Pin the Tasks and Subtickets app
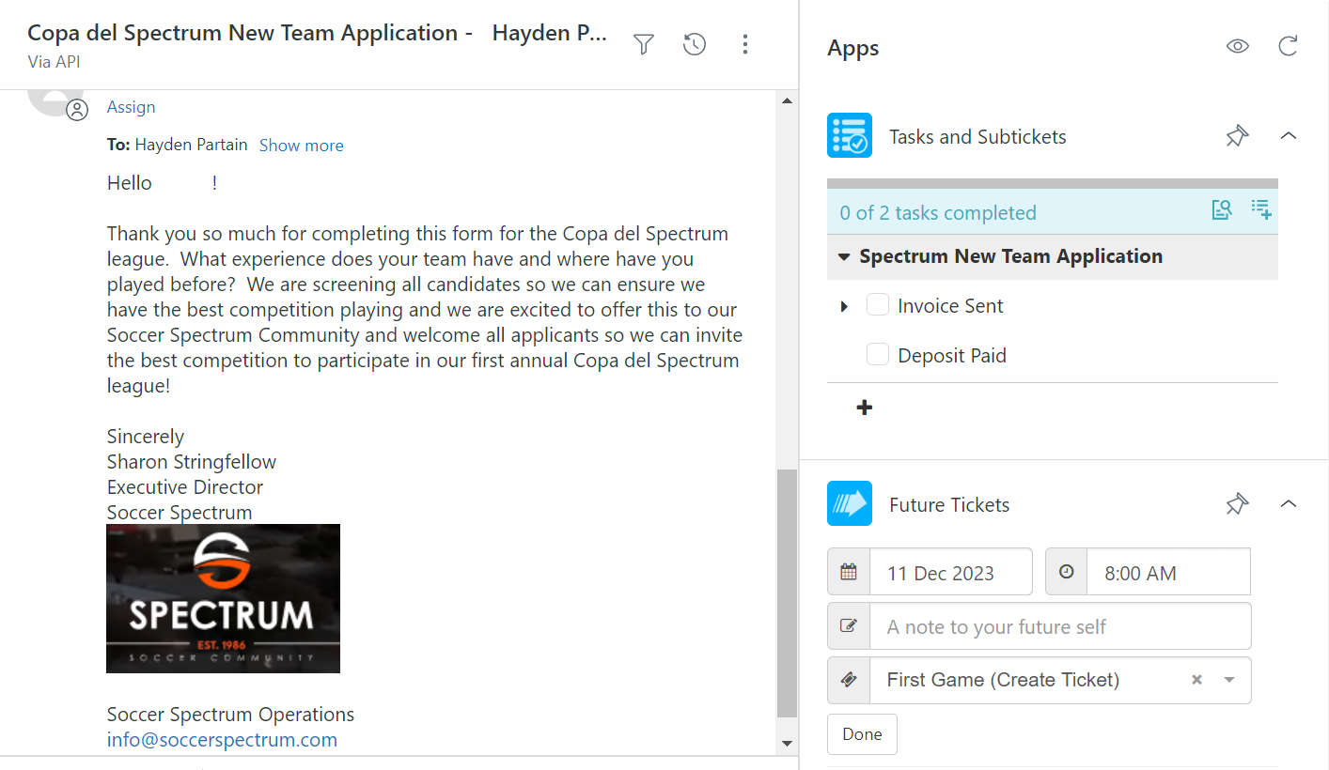Image resolution: width=1329 pixels, height=770 pixels. coord(1238,136)
